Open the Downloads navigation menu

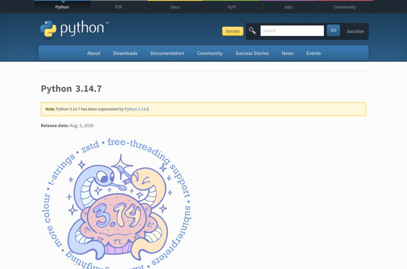(125, 53)
